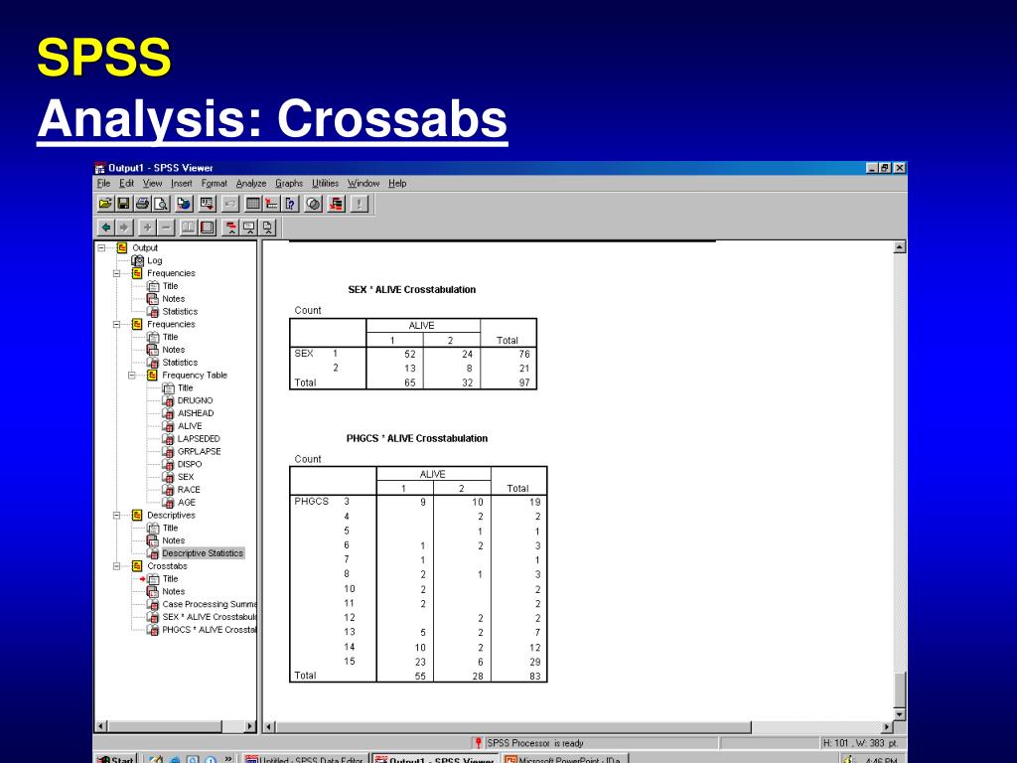Click the red stoplight icon in status bar
The width and height of the screenshot is (1017, 763).
pos(478,743)
